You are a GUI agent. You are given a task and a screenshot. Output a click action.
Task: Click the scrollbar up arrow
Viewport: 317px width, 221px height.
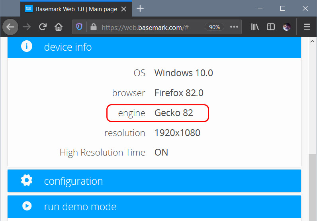312,41
